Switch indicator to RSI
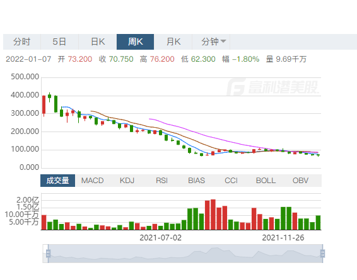 coord(161,181)
